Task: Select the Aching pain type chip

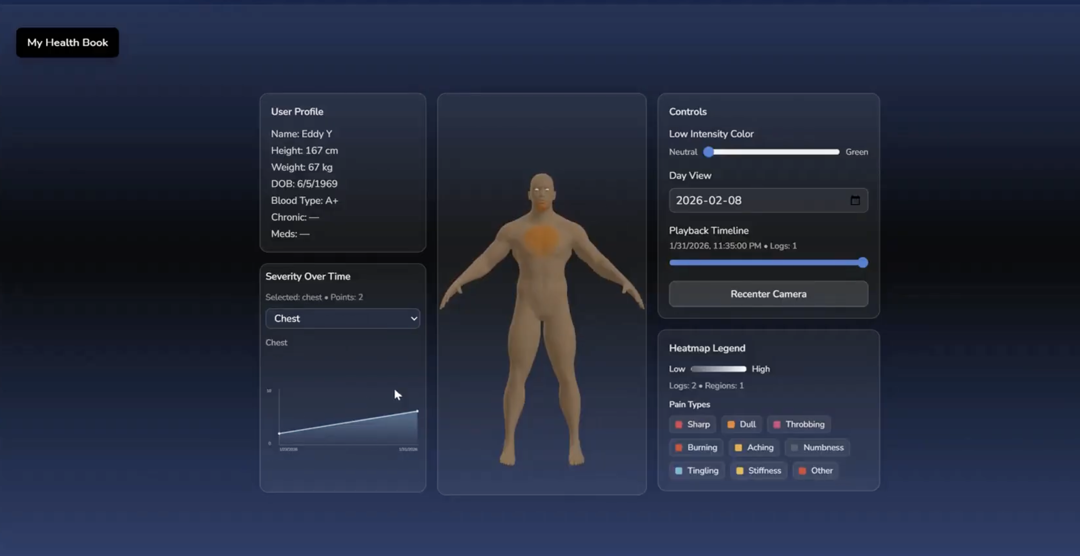Action: click(754, 447)
